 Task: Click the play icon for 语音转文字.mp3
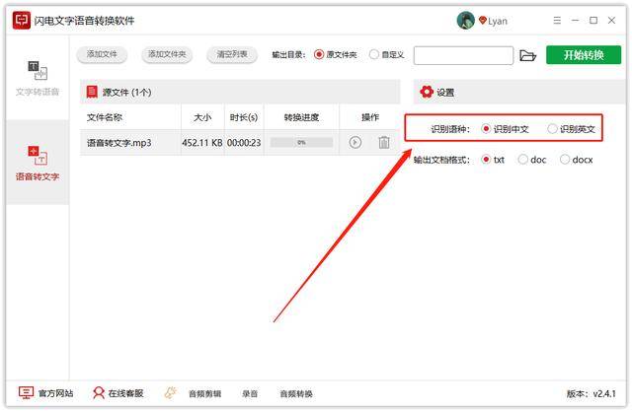tap(355, 143)
